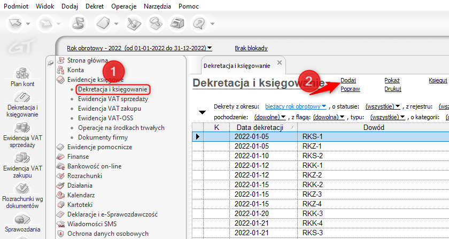
Task: Open Sprawozdania sidebar shortcut
Action: coord(22,222)
